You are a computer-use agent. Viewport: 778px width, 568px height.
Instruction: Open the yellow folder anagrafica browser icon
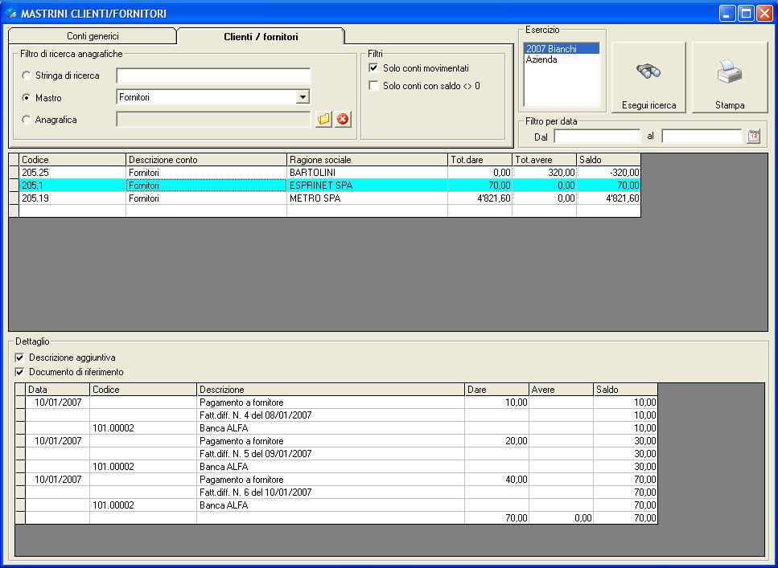pyautogui.click(x=323, y=120)
